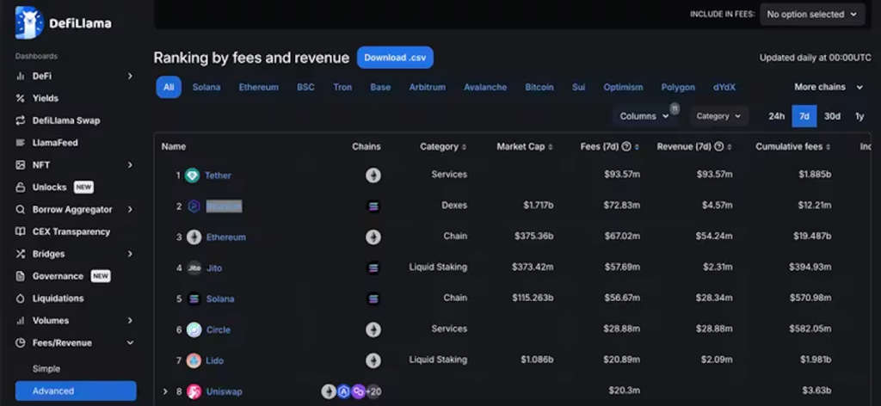This screenshot has height=406, width=881.
Task: Select the All chains tab
Action: tap(169, 87)
